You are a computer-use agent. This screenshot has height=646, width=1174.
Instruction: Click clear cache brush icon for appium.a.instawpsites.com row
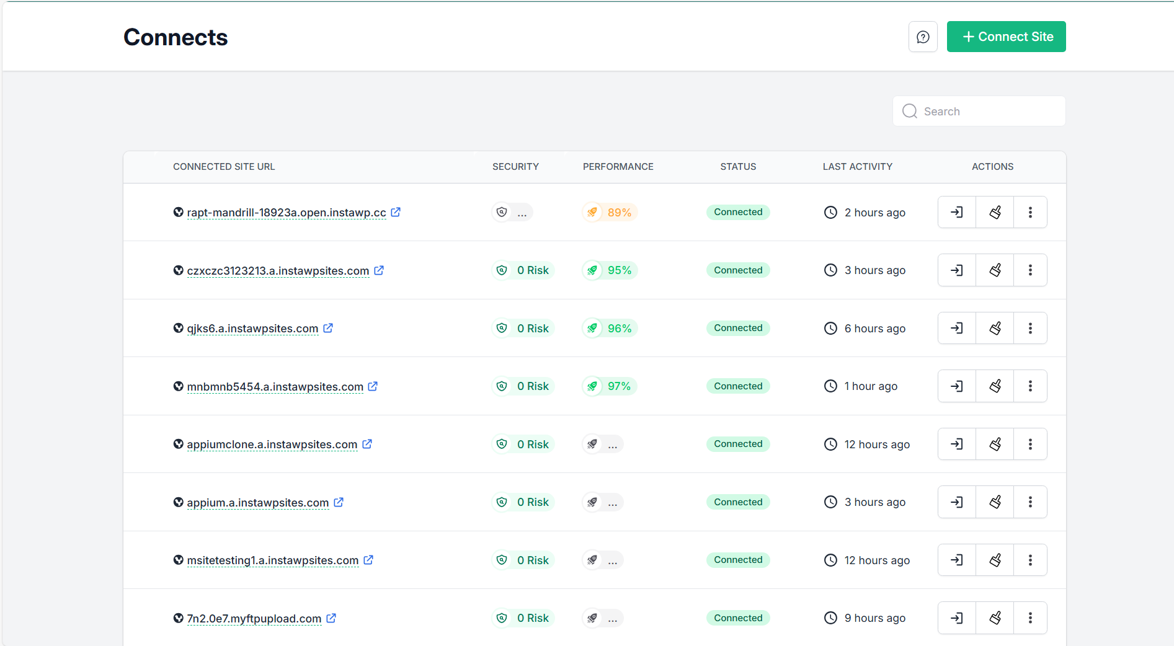[995, 502]
